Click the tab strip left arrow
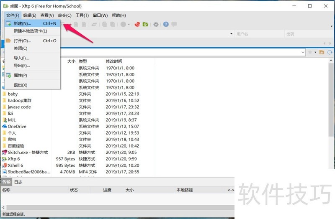The image size is (335, 219). click(x=325, y=43)
